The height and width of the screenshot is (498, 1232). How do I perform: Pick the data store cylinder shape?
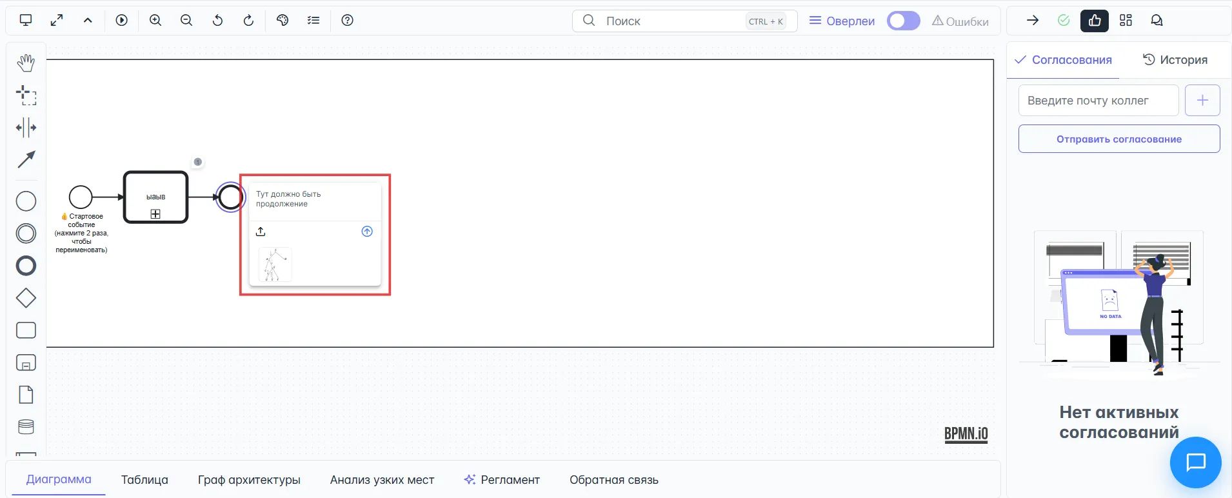coord(26,426)
